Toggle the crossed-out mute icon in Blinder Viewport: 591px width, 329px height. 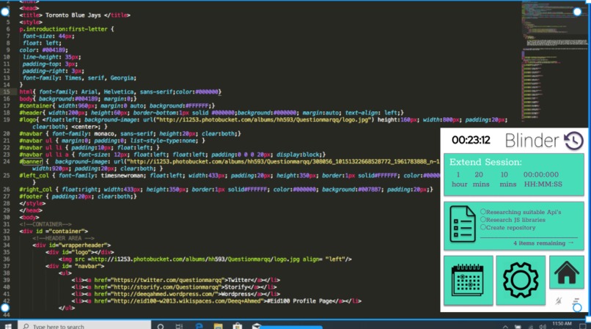559,300
